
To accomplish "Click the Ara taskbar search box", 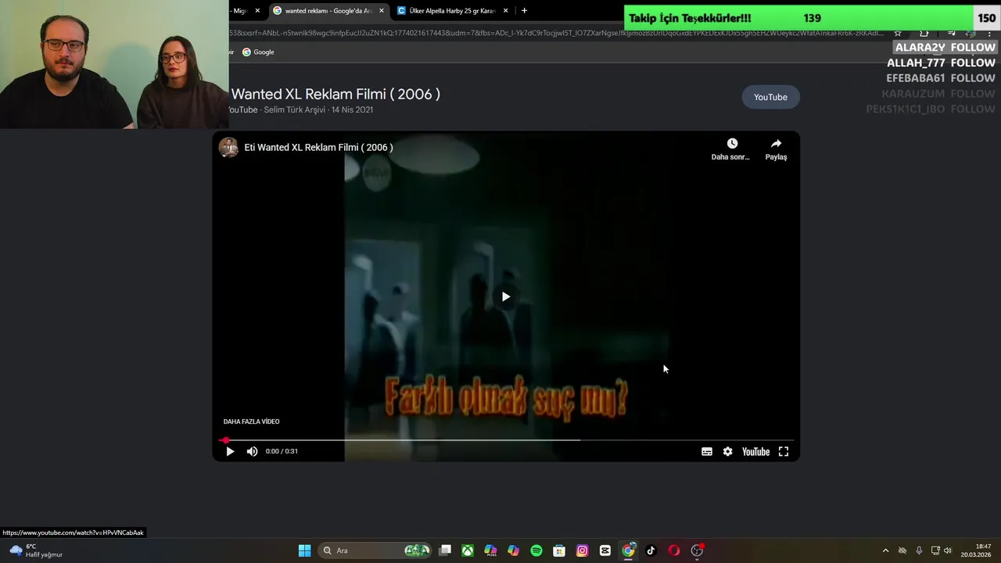I will pyautogui.click(x=376, y=550).
